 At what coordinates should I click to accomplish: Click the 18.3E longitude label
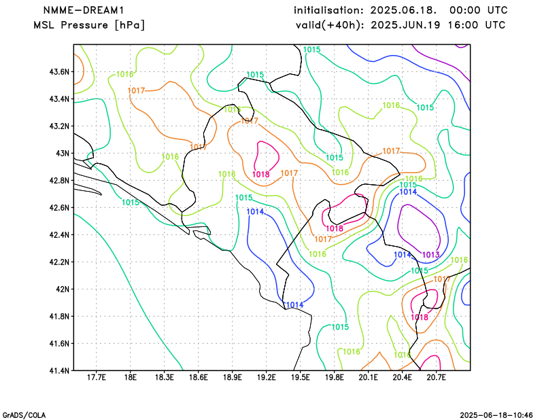pyautogui.click(x=165, y=378)
